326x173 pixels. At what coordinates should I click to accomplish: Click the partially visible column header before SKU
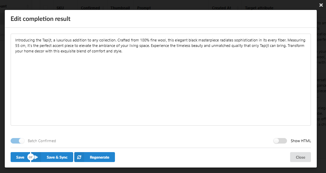point(3,6)
